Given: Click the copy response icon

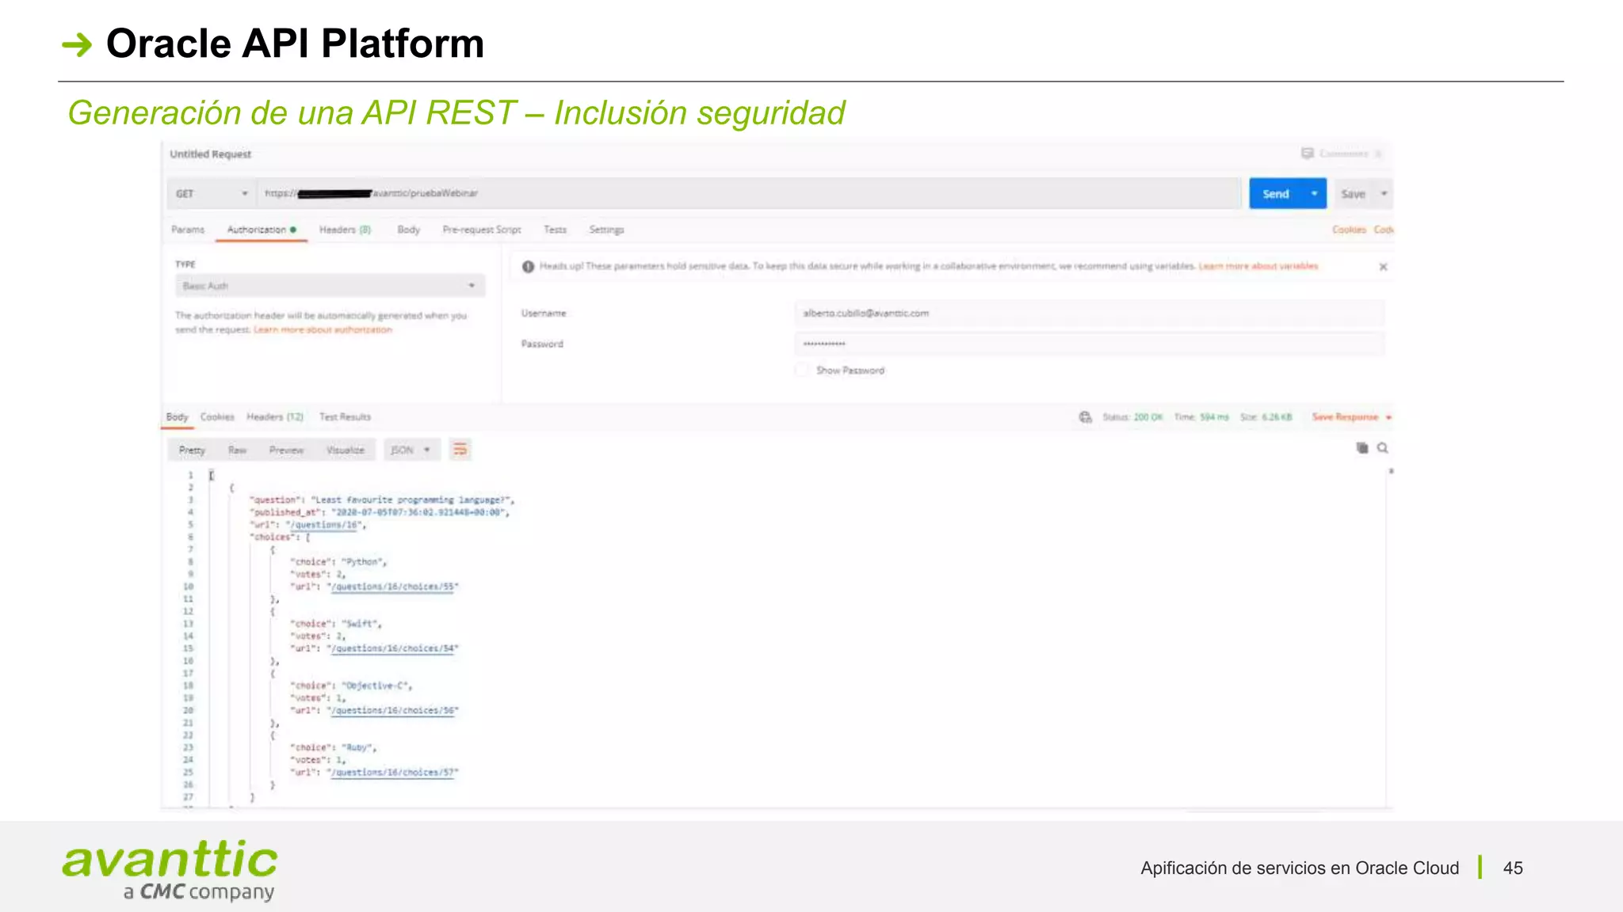Looking at the screenshot, I should pos(1362,448).
